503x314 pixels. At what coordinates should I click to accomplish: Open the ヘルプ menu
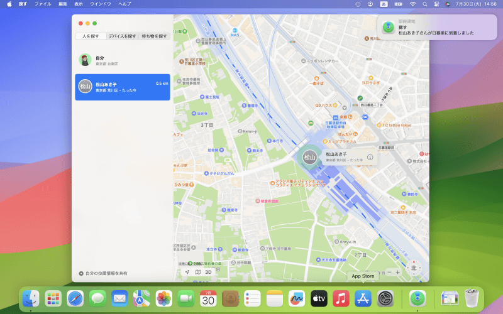click(x=124, y=4)
